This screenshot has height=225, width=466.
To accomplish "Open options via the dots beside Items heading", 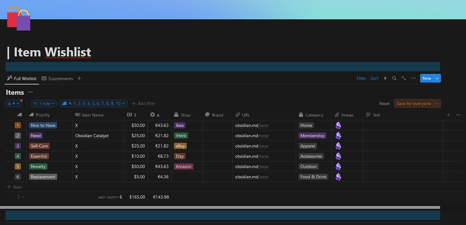I will (30, 92).
